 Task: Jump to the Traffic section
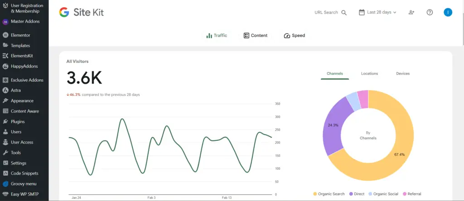click(x=217, y=35)
